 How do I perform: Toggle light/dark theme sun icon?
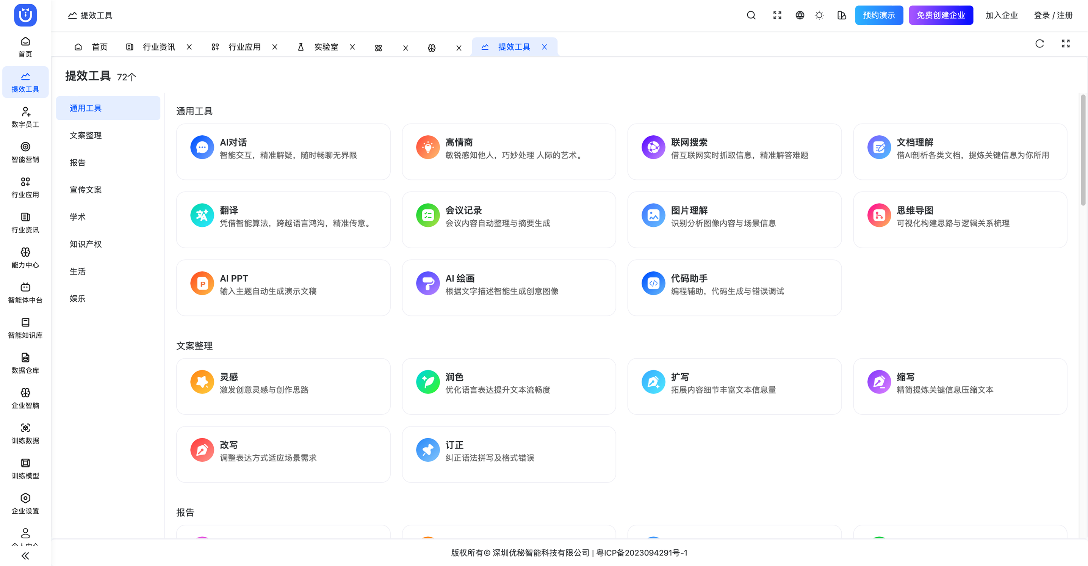[819, 16]
